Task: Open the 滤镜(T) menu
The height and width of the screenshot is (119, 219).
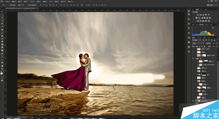Action: [45, 2]
